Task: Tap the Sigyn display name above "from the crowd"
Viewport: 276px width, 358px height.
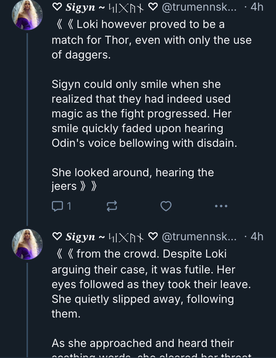Action: click(80, 237)
